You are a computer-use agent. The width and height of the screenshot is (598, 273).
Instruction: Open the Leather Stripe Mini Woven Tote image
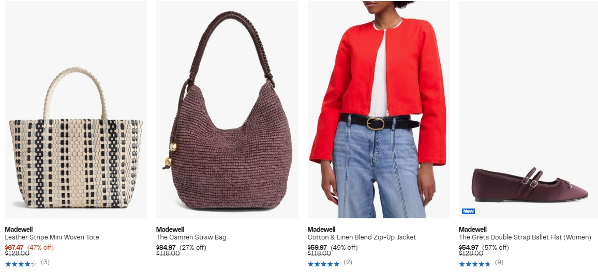pyautogui.click(x=76, y=109)
